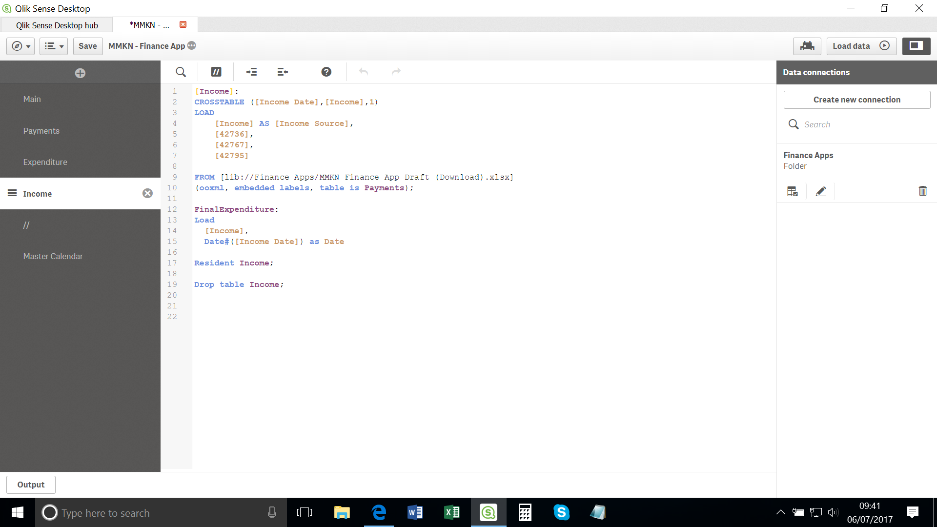Click the app info icon next to title
Image resolution: width=937 pixels, height=527 pixels.
click(192, 45)
